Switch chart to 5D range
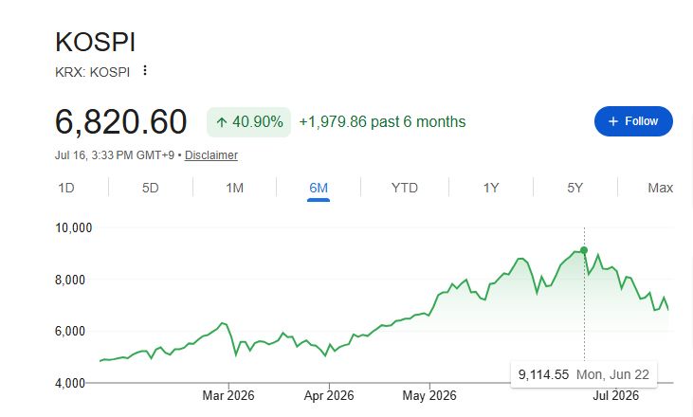The height and width of the screenshot is (417, 693). click(151, 189)
